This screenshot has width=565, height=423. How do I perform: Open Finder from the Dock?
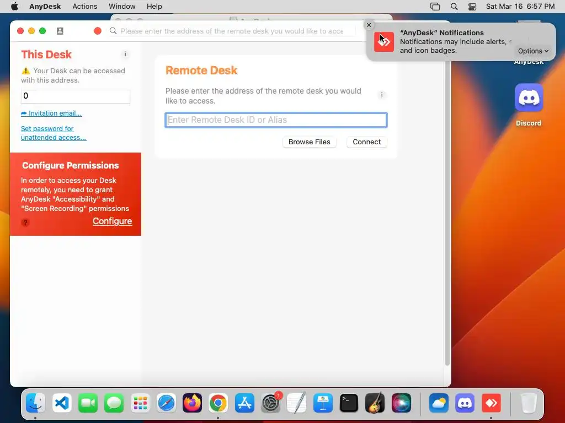pos(35,403)
